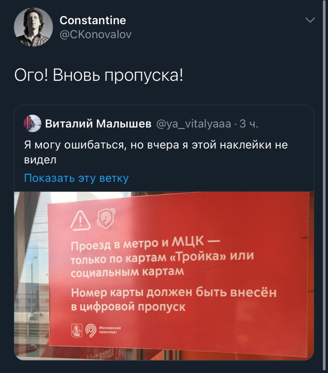Open the red sticker photo
Screen dimensions: 328x373
tap(164, 276)
